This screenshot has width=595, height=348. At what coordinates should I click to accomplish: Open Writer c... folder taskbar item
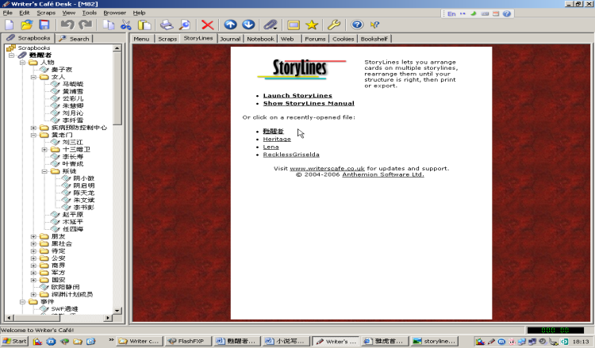pos(140,341)
